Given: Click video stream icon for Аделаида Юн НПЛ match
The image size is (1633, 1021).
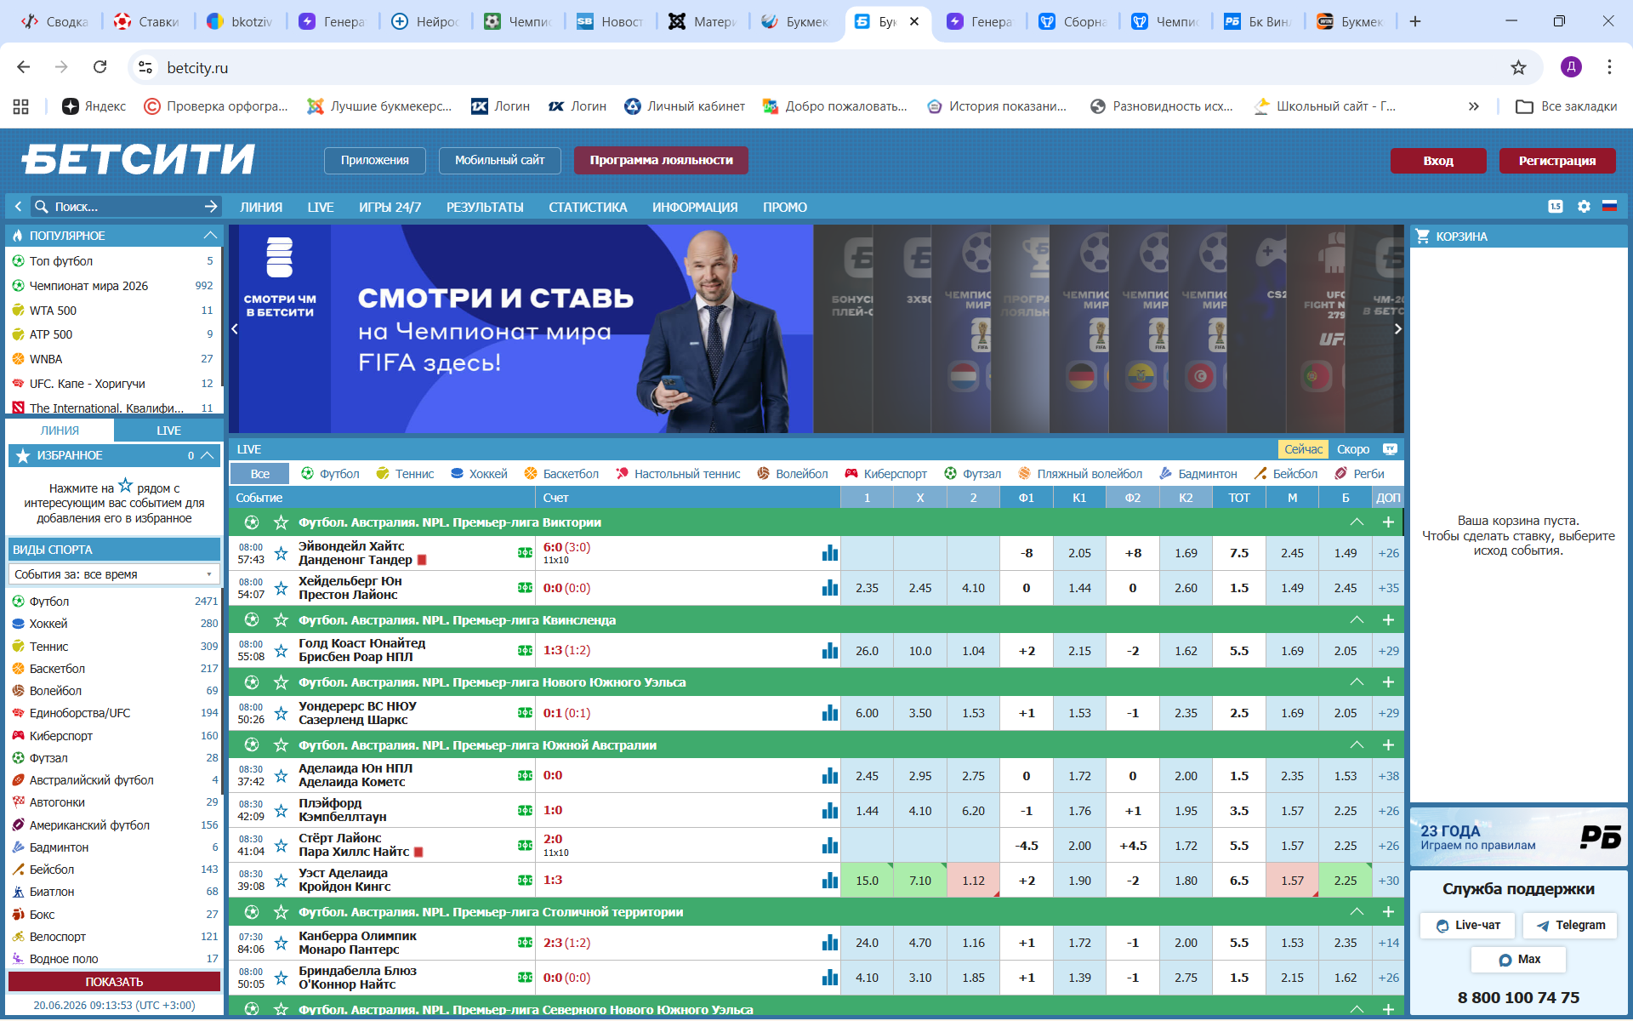Looking at the screenshot, I should [525, 776].
